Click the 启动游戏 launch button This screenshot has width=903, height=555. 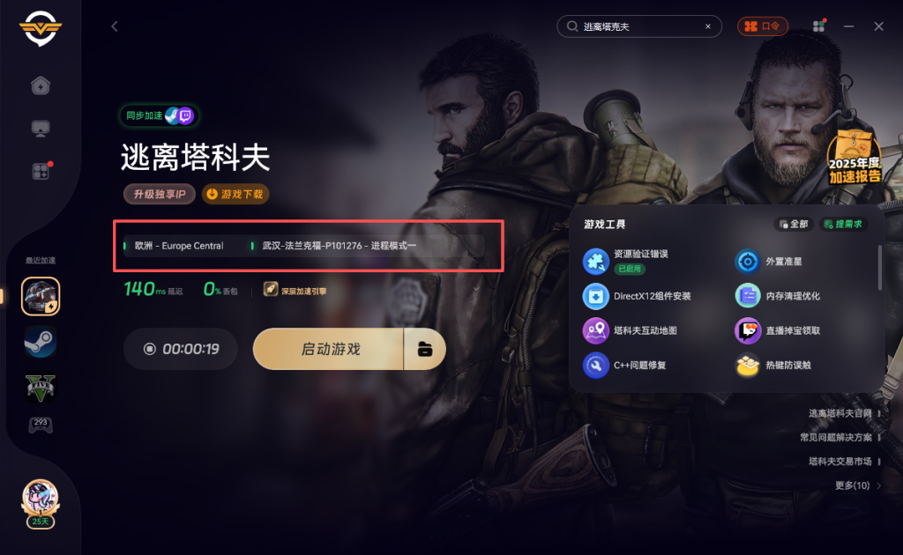point(328,349)
